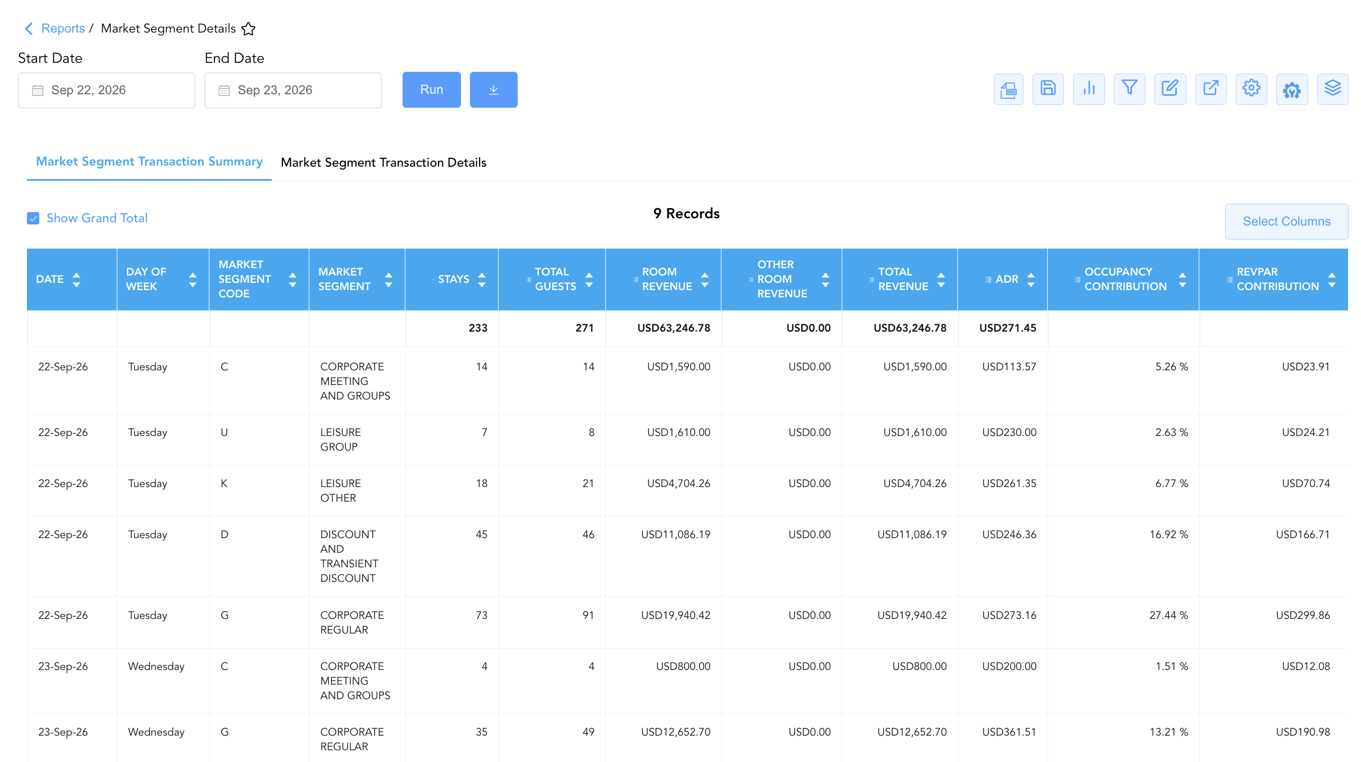Sort by OCCUPANCY CONTRIBUTION arrows
Screen dimensions: 1361x762
point(1182,279)
